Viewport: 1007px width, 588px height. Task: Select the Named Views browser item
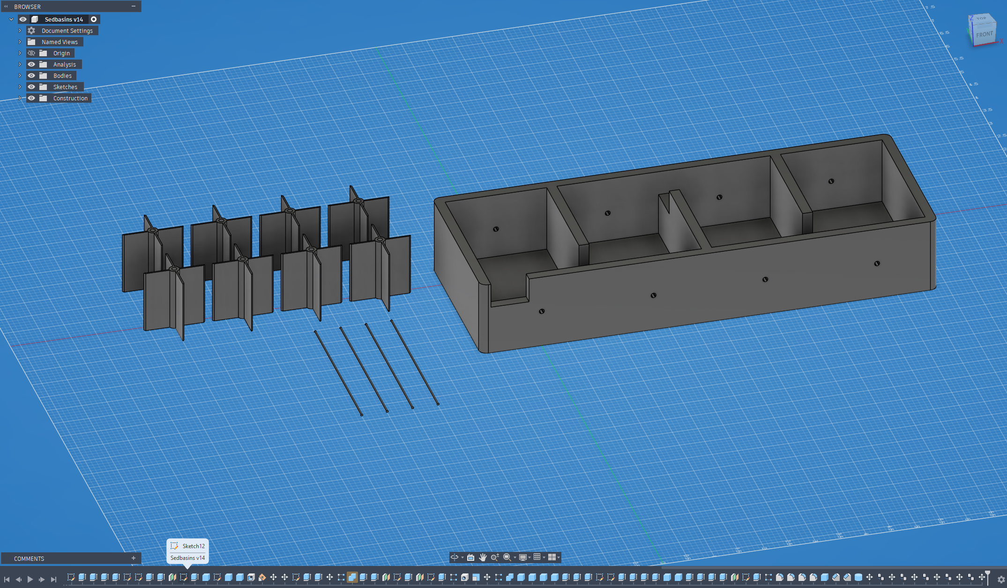pyautogui.click(x=60, y=42)
